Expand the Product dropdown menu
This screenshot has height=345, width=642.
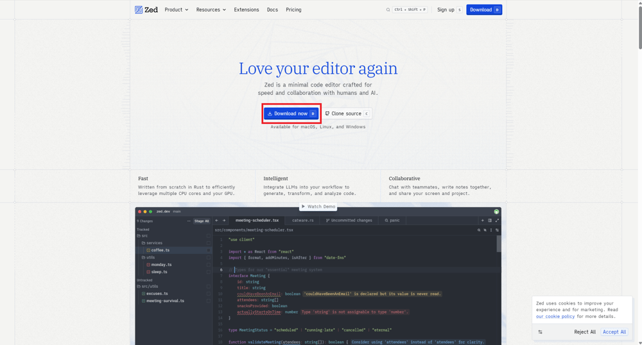177,10
